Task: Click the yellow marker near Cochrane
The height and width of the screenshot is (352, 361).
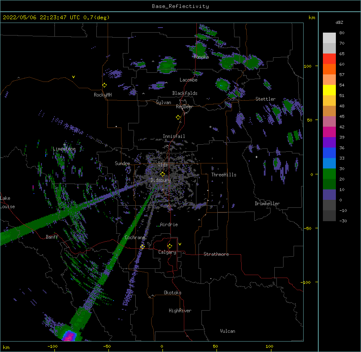Action: pos(142,247)
